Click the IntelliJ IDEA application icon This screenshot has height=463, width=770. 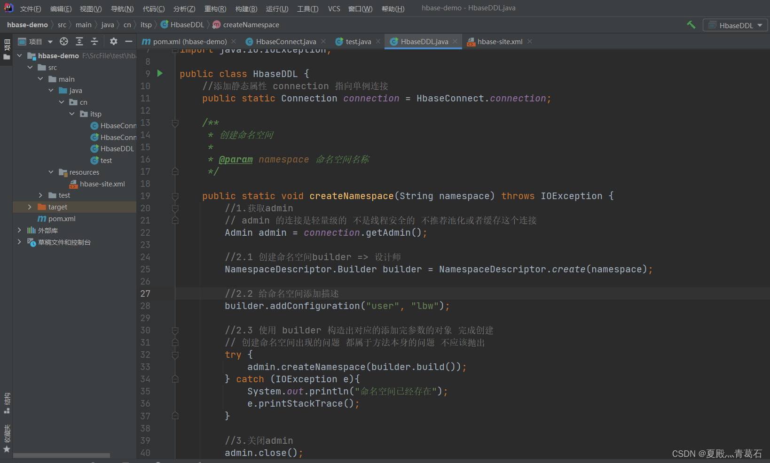tap(8, 8)
